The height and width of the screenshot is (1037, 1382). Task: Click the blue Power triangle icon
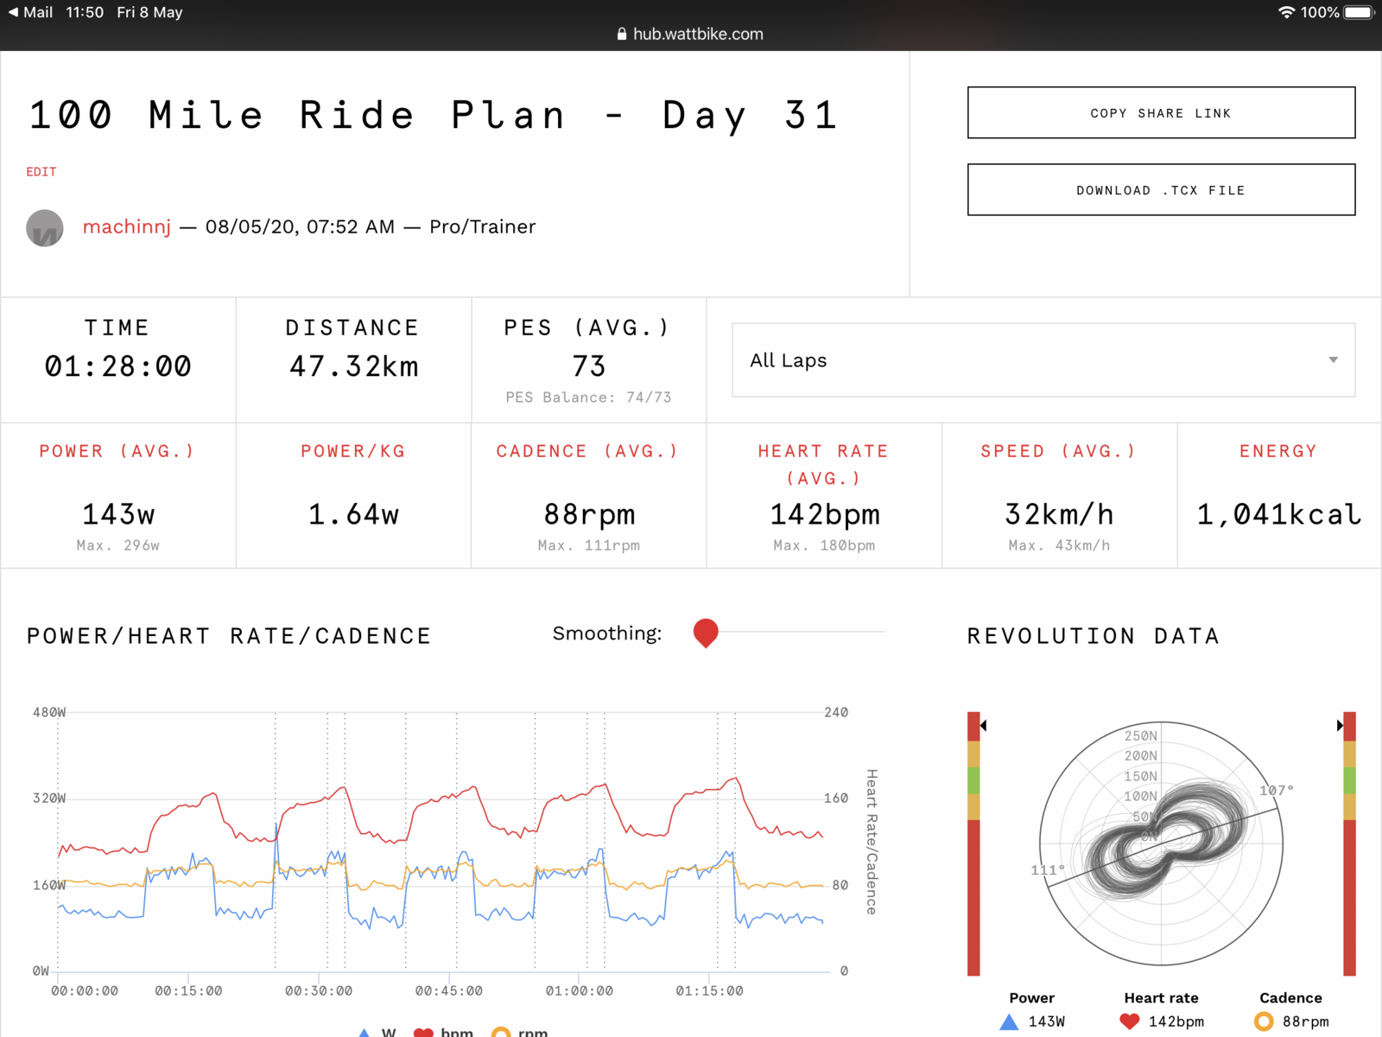[1009, 1022]
